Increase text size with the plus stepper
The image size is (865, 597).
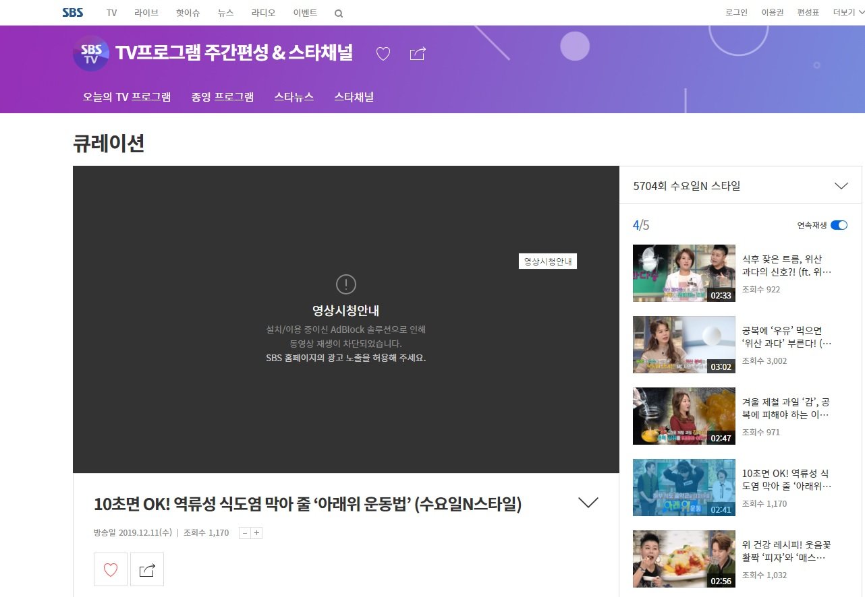tap(256, 532)
